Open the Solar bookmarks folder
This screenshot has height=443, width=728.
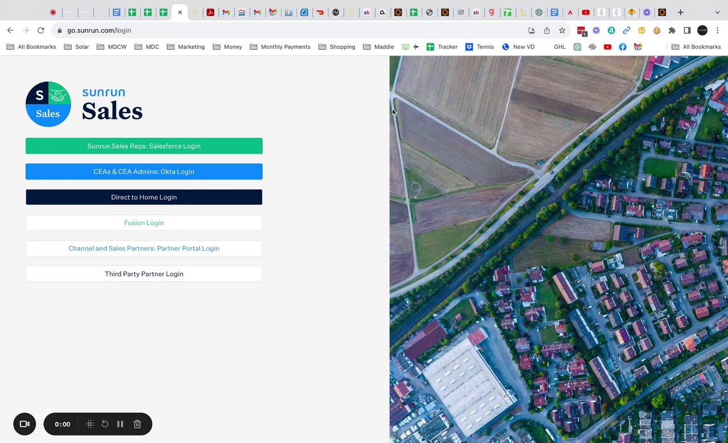pyautogui.click(x=76, y=47)
